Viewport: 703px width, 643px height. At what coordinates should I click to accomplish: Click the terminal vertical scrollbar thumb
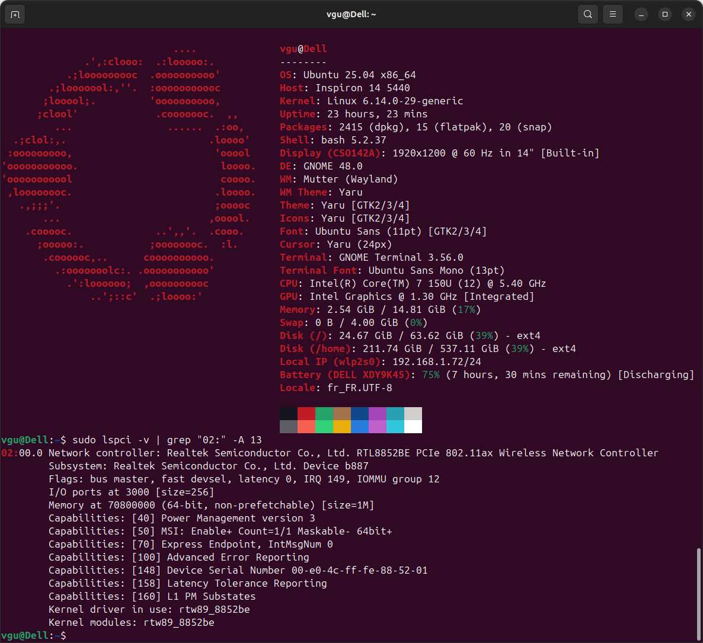point(698,594)
